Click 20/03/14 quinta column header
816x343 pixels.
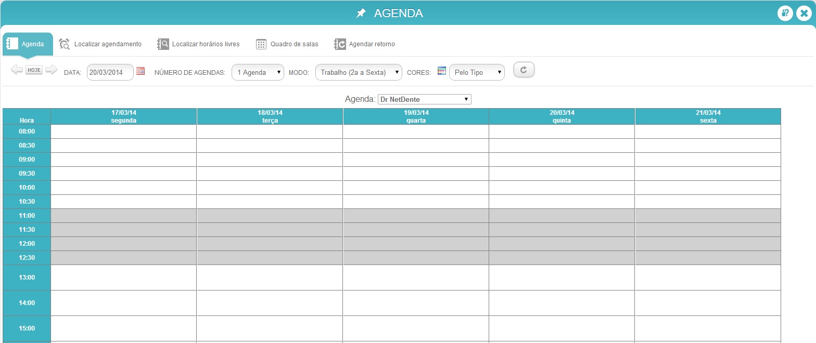point(562,116)
